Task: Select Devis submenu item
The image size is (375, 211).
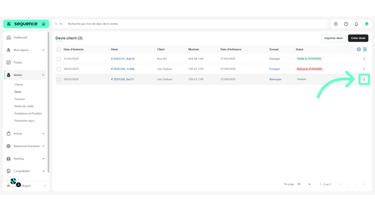Action: point(17,92)
